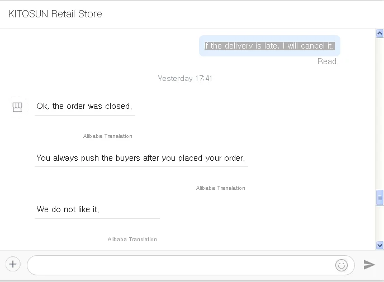The height and width of the screenshot is (282, 384).
Task: Click scrollbar track below the thumb
Action: (380, 223)
